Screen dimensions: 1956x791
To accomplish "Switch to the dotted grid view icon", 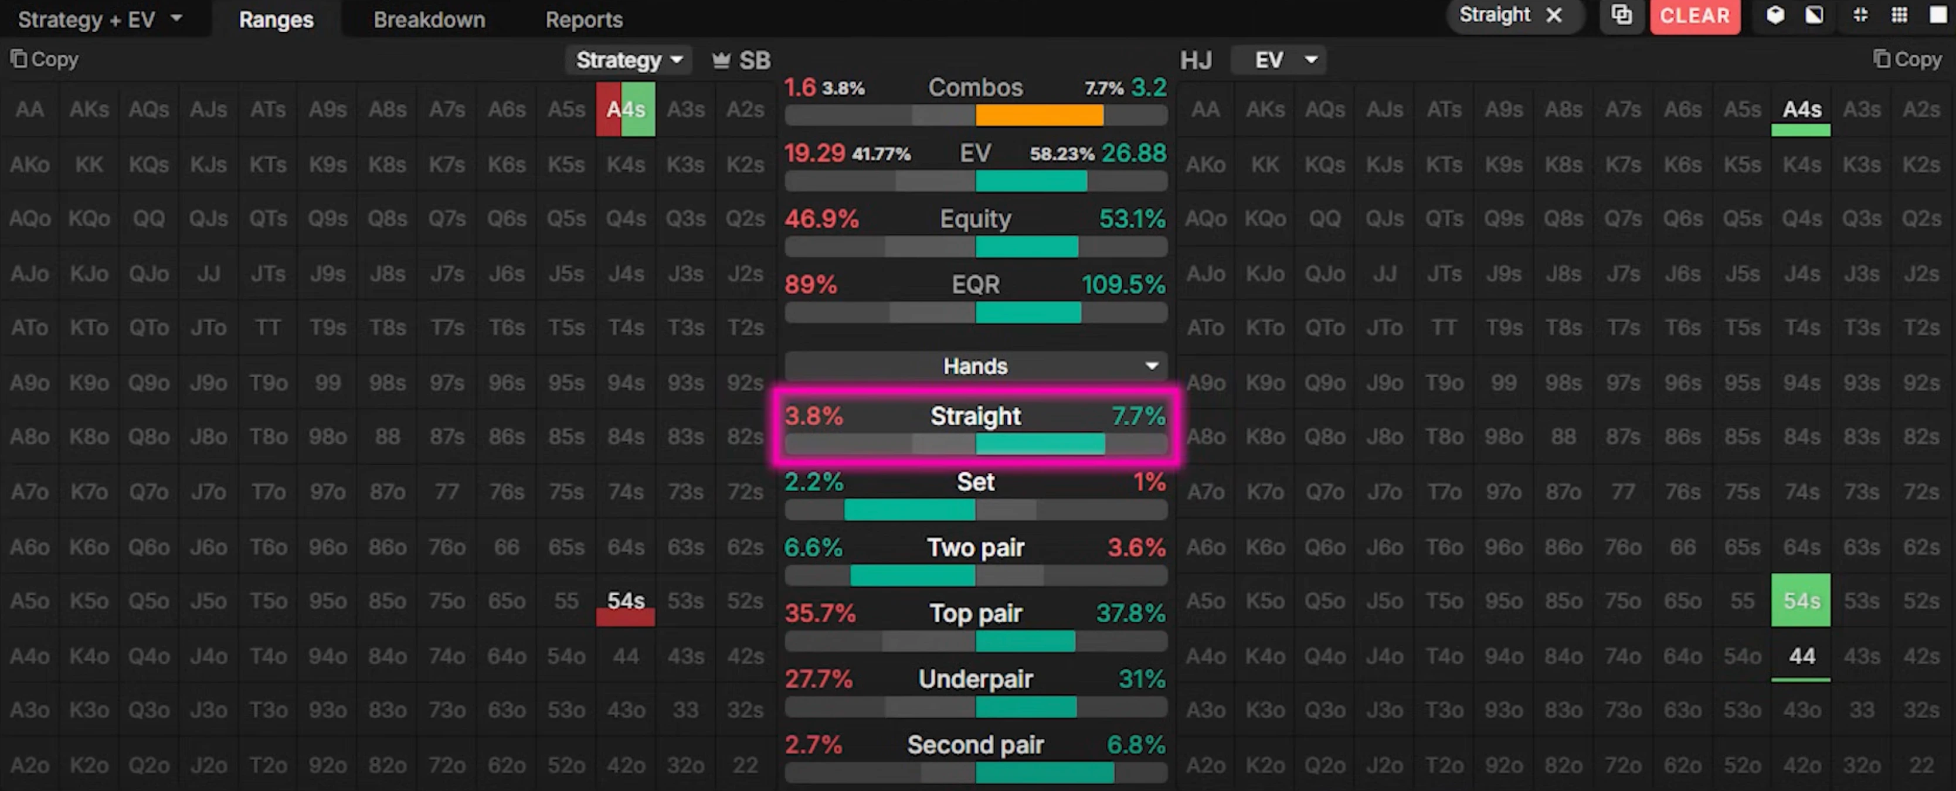I will click(x=1899, y=15).
